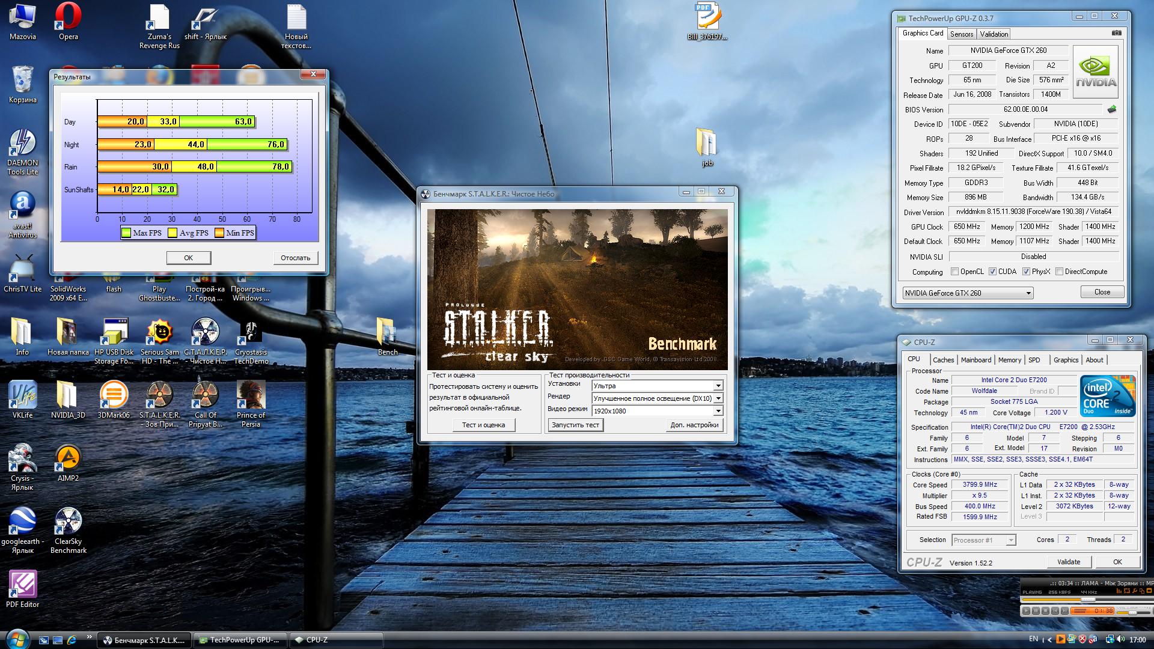Open the PDF Editor desktop shortcut
This screenshot has width=1154, height=649.
tap(22, 590)
